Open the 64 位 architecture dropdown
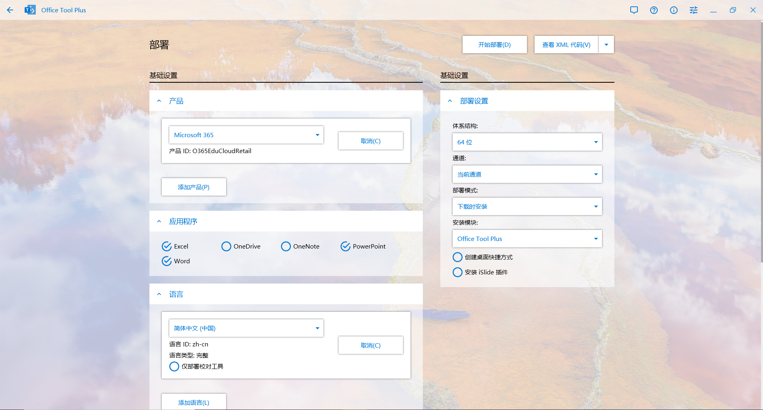 click(x=527, y=142)
